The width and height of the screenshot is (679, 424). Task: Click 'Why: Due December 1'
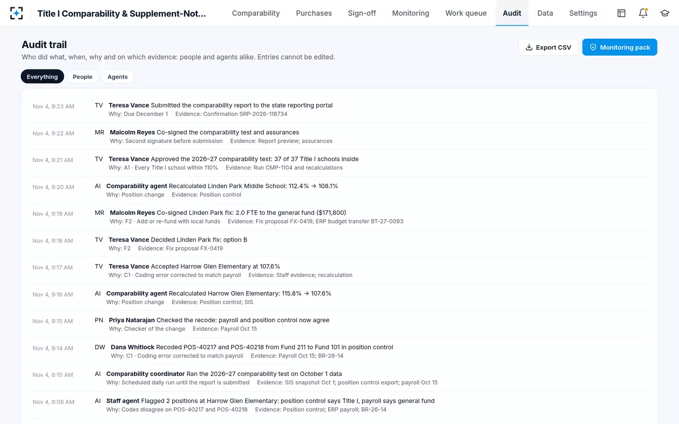(x=138, y=114)
